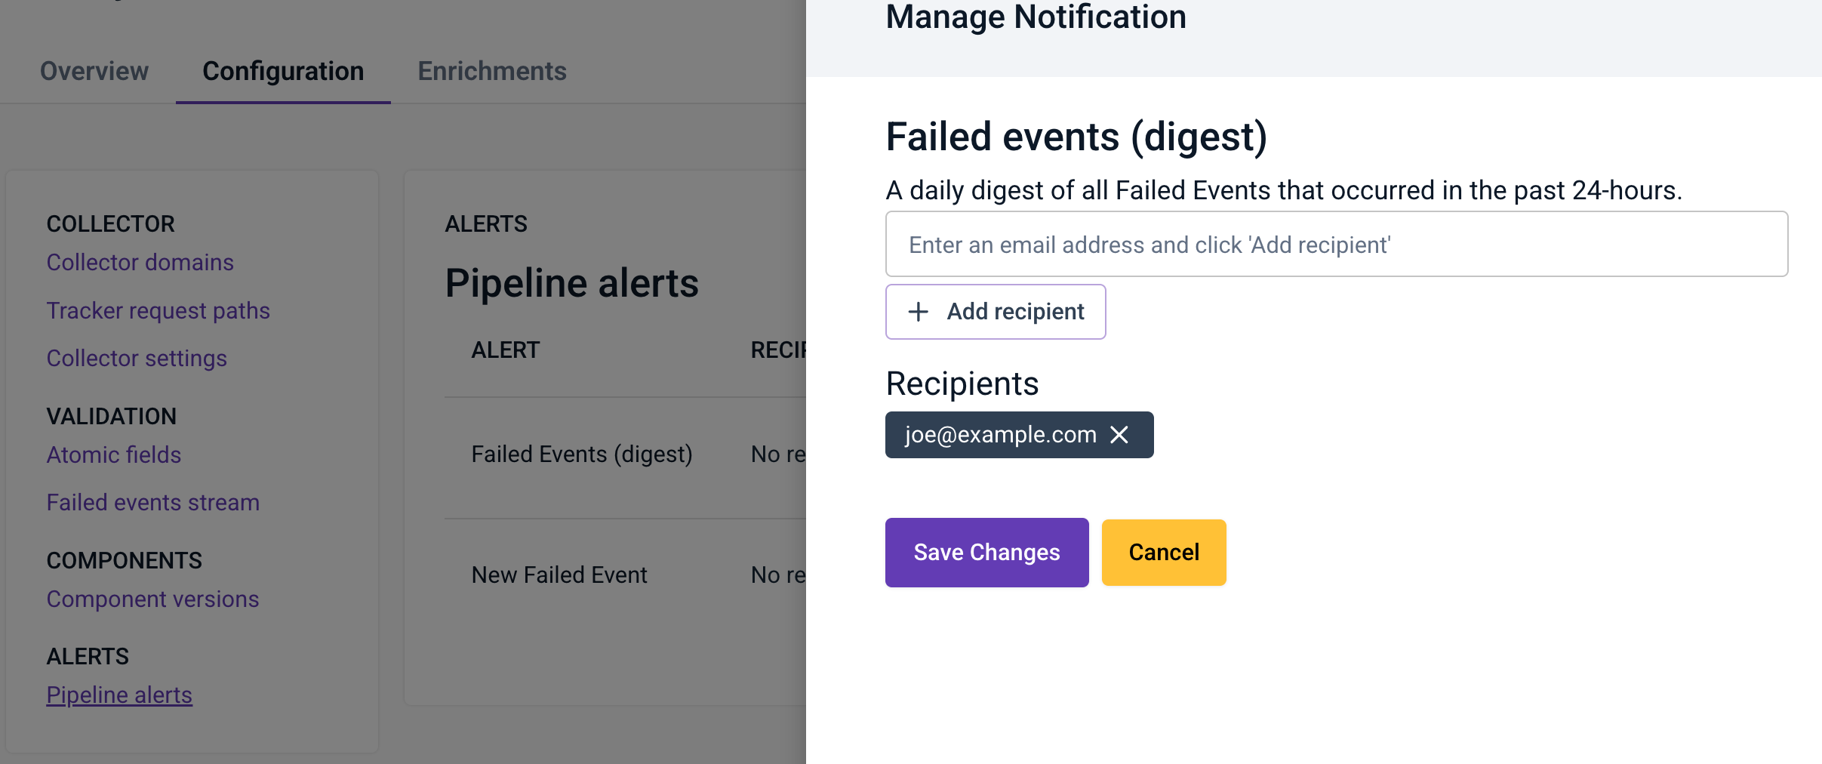Click the plus icon on Add recipient
The width and height of the screenshot is (1822, 764).
[918, 312]
